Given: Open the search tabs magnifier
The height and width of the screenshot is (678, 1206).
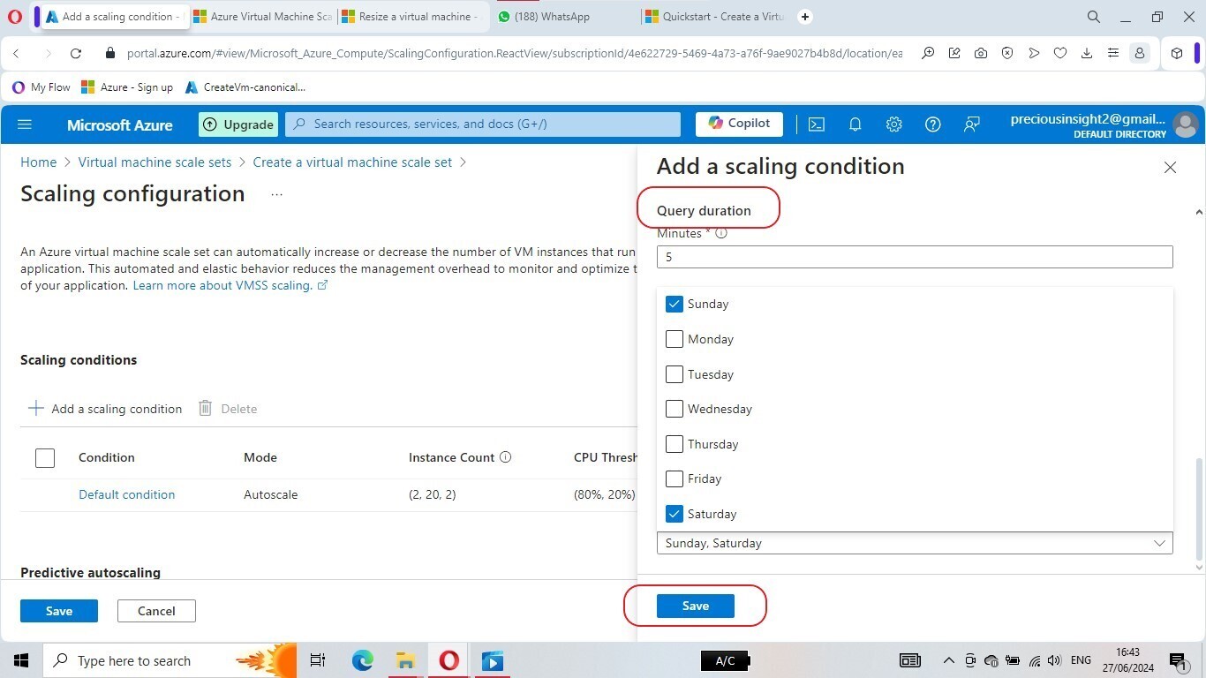Looking at the screenshot, I should coord(1094,17).
